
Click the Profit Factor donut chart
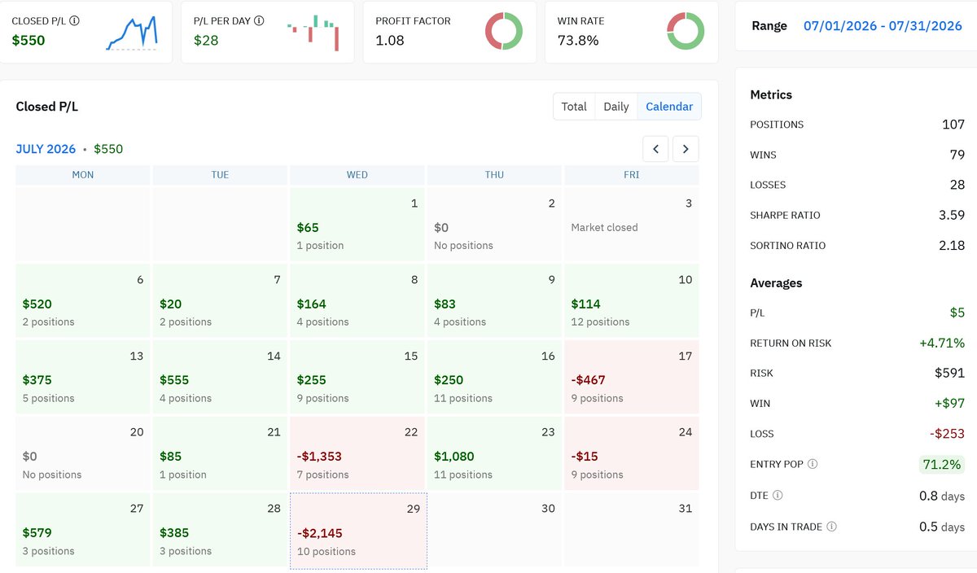(504, 32)
